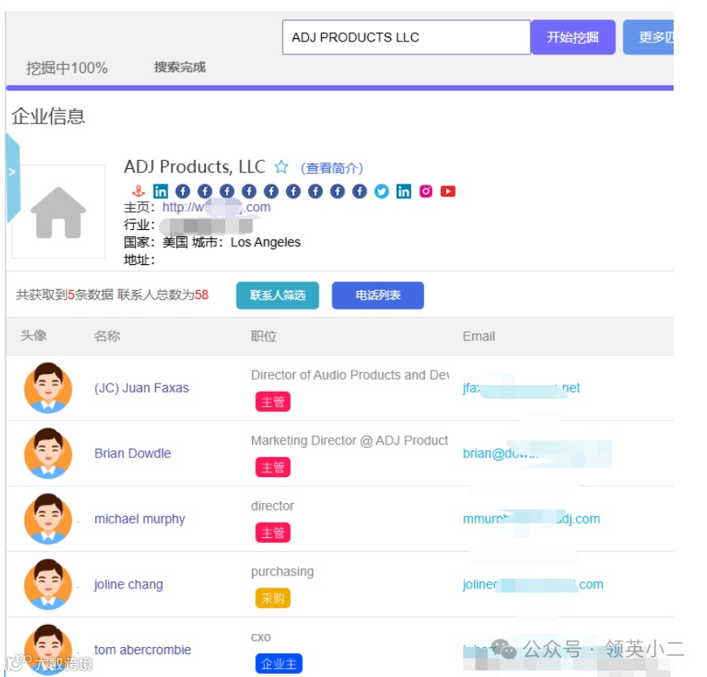Screen dimensions: 707x677
Task: Open Brian Dowdle contact name
Action: pos(132,454)
